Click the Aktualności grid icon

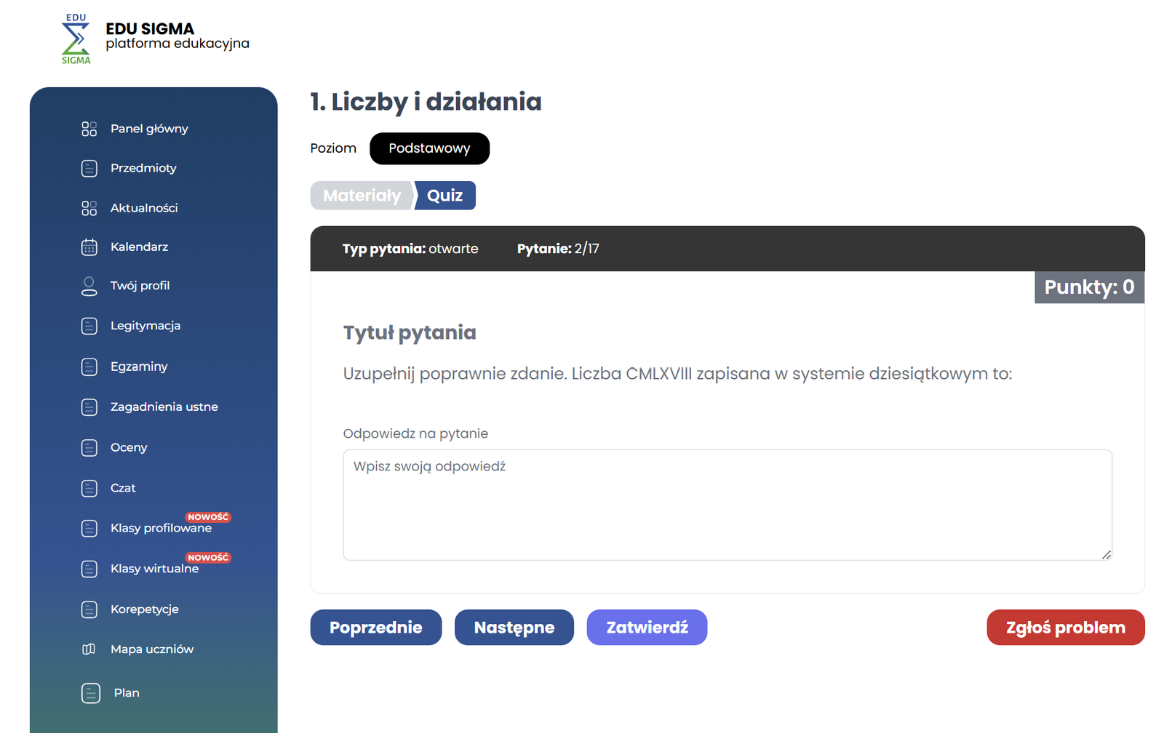point(89,209)
